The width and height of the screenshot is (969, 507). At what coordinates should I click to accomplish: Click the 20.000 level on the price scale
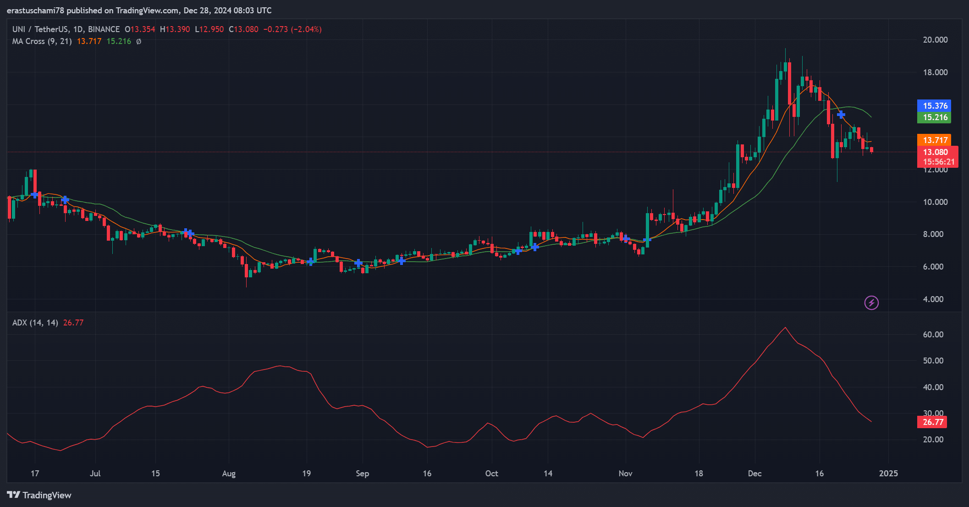(935, 40)
